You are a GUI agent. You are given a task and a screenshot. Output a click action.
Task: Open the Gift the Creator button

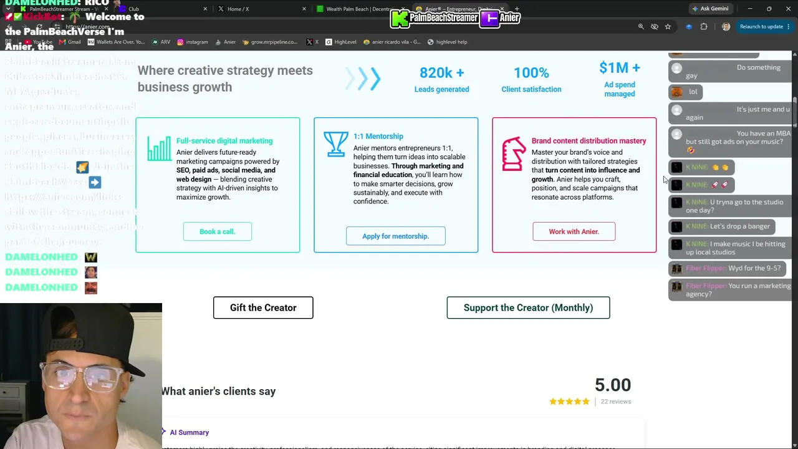pos(263,307)
